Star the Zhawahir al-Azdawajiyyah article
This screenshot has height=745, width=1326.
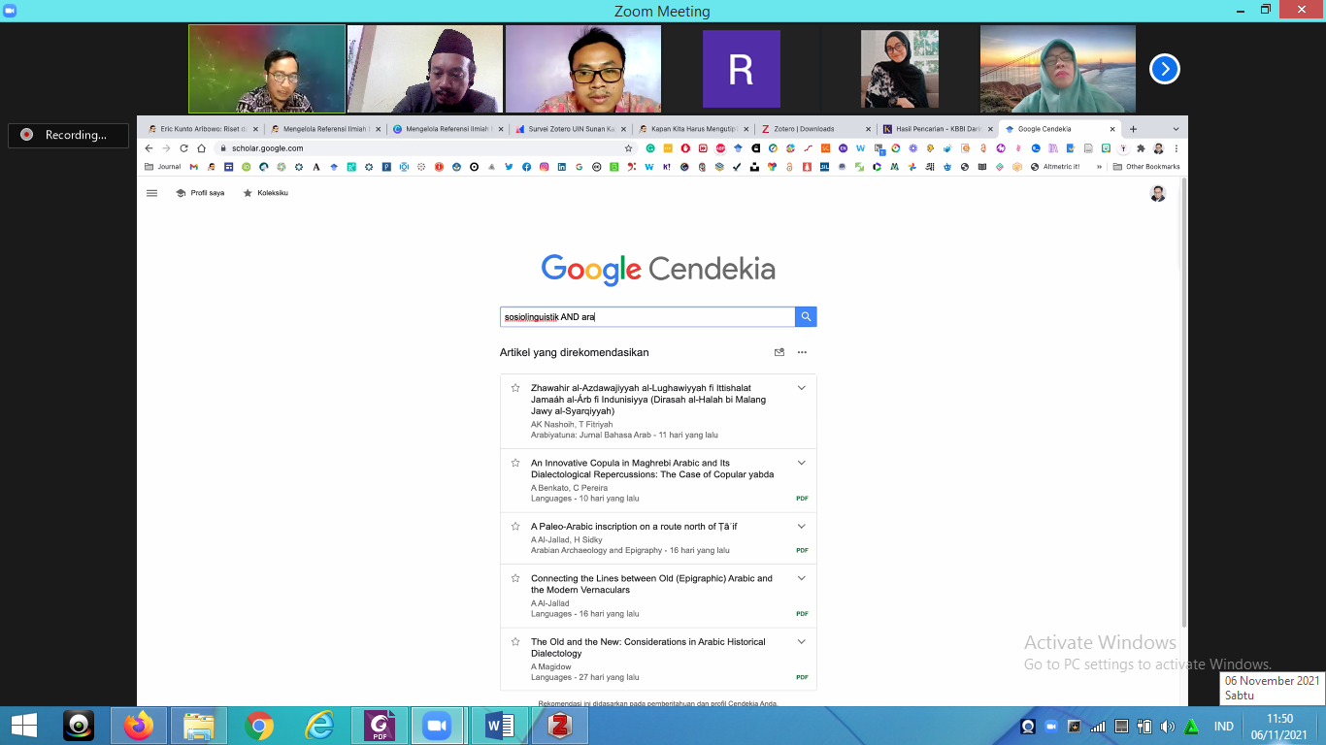515,388
